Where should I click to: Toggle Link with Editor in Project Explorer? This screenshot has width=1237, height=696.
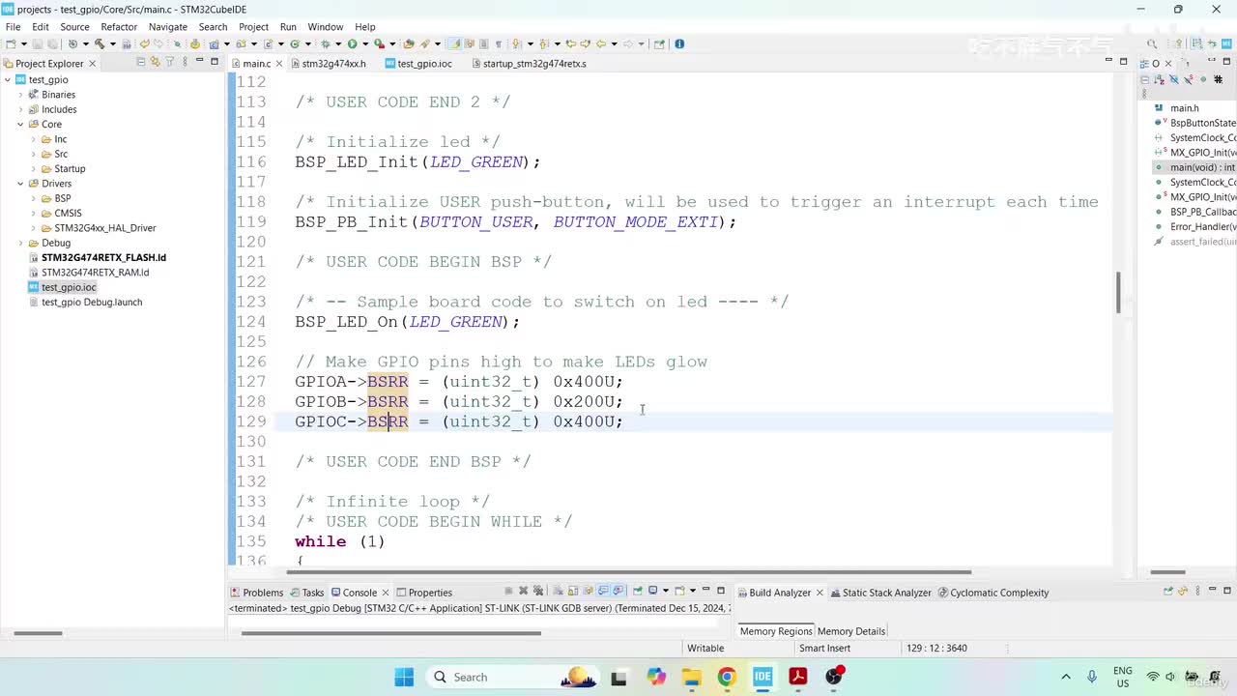click(156, 62)
